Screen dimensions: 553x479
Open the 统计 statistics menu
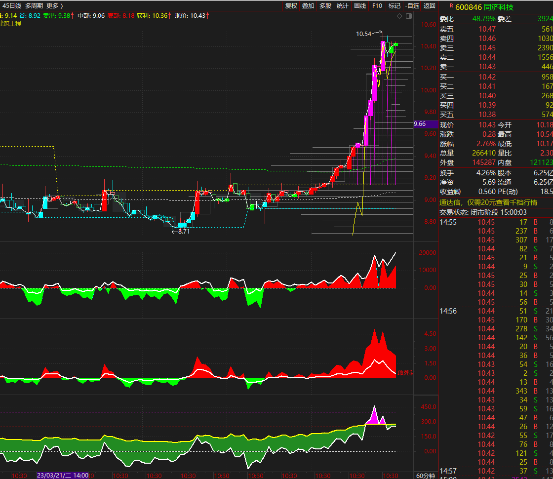tap(342, 6)
